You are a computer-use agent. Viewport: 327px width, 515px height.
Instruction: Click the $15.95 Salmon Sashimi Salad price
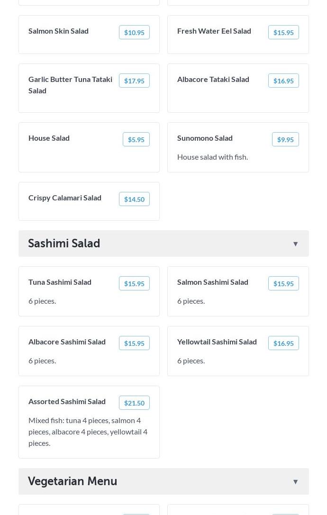283,283
